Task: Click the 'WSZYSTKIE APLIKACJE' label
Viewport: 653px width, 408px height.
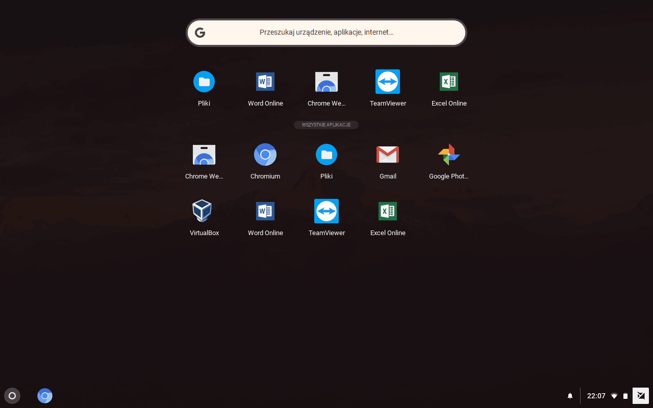Action: click(326, 125)
